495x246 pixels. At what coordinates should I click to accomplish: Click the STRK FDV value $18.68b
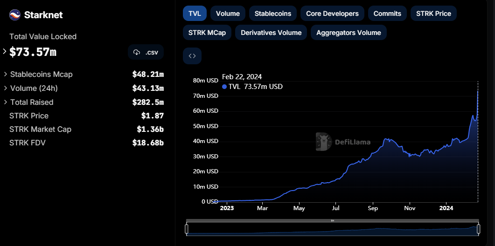point(148,143)
